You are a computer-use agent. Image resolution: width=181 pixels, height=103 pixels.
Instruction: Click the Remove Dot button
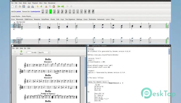31,12
